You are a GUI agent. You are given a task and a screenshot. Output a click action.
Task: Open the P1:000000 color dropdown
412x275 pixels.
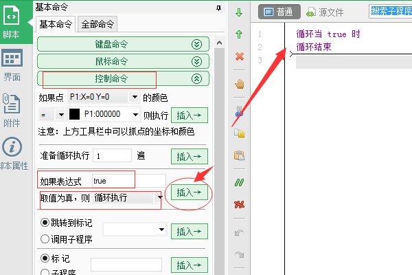(135, 115)
